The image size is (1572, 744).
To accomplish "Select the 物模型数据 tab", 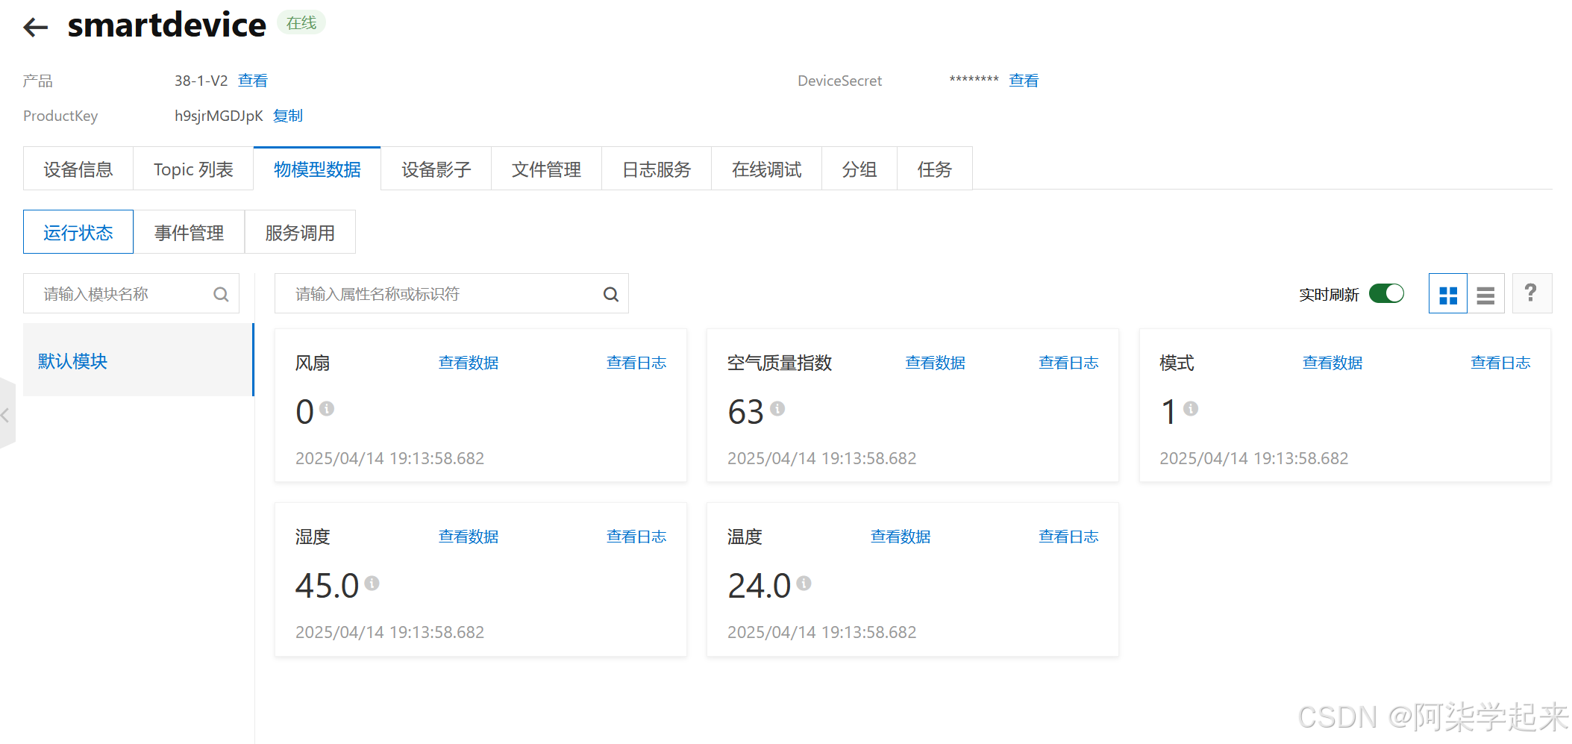I will pos(317,169).
